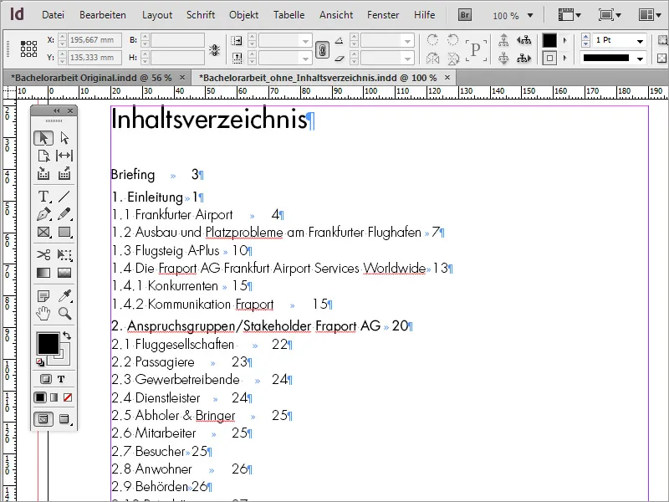Screen dimensions: 669x502
Task: Select the Content Placer tool
Action: [x=64, y=173]
